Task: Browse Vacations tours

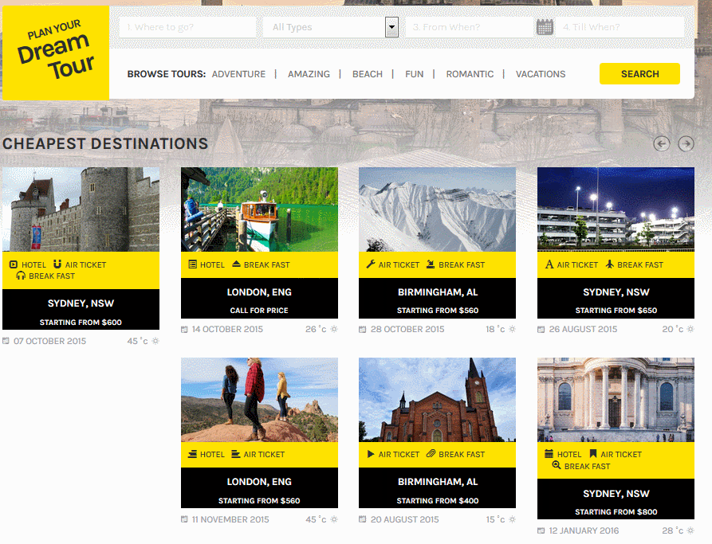Action: (x=541, y=74)
